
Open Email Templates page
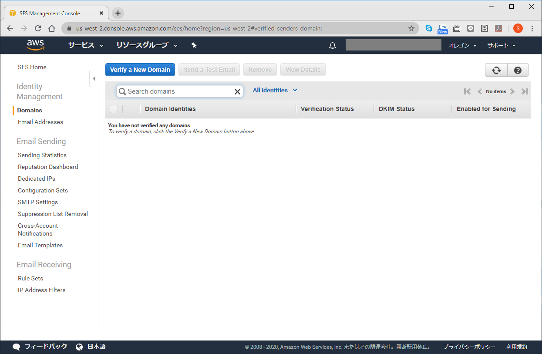[x=40, y=245]
